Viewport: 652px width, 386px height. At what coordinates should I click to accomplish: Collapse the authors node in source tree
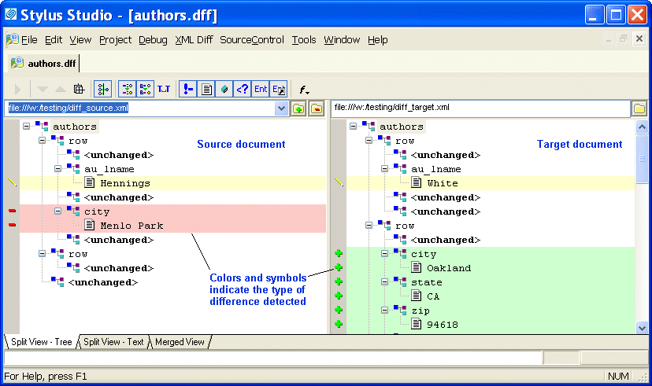(27, 127)
